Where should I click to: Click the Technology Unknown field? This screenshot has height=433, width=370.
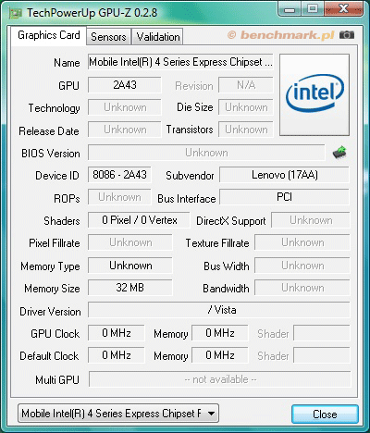pyautogui.click(x=125, y=107)
